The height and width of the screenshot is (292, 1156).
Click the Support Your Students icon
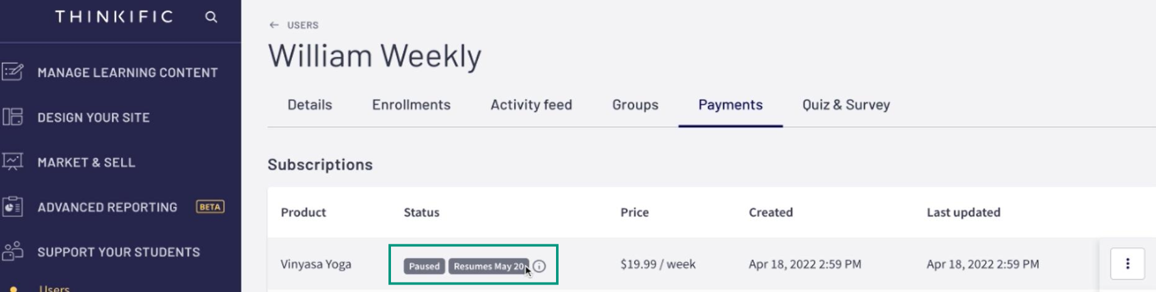[13, 251]
